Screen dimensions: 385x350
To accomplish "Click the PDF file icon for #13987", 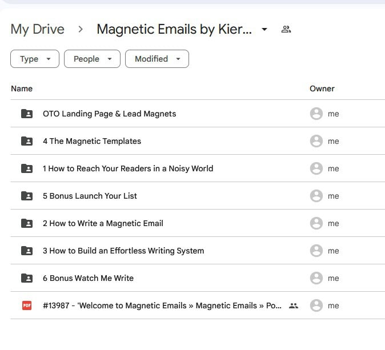I will [x=27, y=305].
